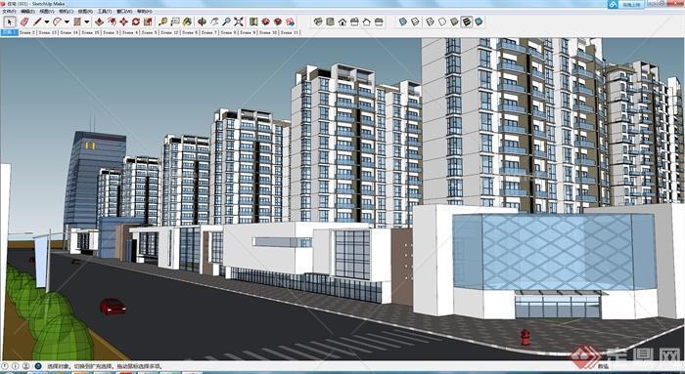Activate the Scale tool
685x374 pixels.
[148, 21]
